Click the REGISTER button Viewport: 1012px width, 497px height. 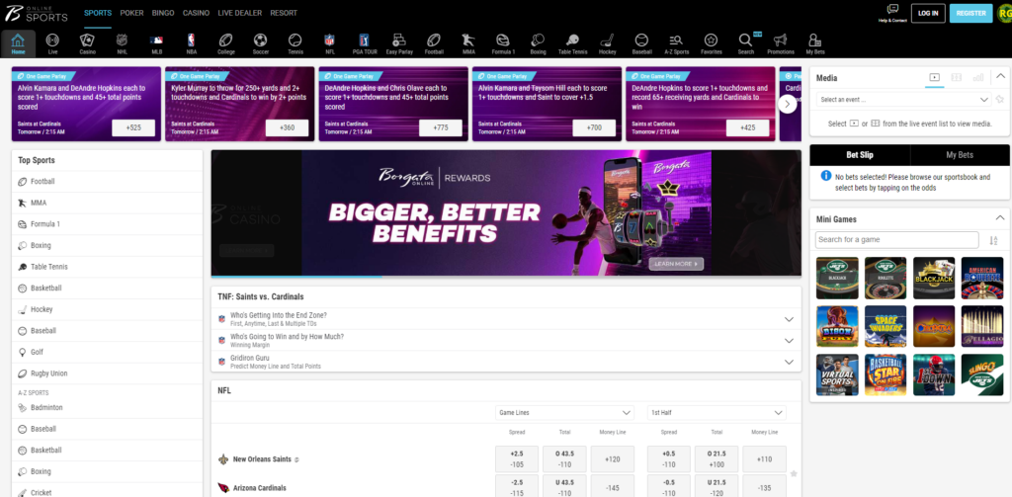pyautogui.click(x=970, y=13)
